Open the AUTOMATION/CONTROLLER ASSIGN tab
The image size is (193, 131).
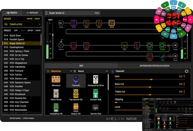pos(154,66)
